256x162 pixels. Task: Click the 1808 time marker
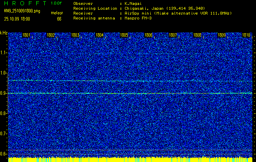[197, 35]
